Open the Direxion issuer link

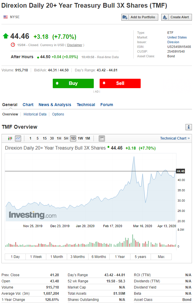173,42
